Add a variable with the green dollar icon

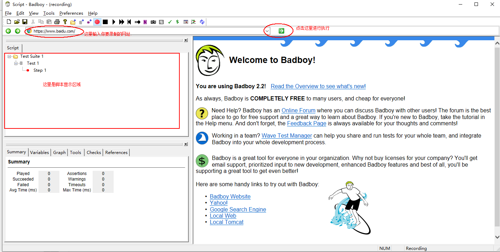pyautogui.click(x=178, y=22)
